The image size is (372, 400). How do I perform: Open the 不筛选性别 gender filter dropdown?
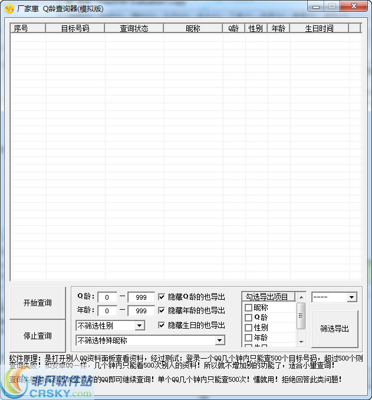tap(110, 326)
